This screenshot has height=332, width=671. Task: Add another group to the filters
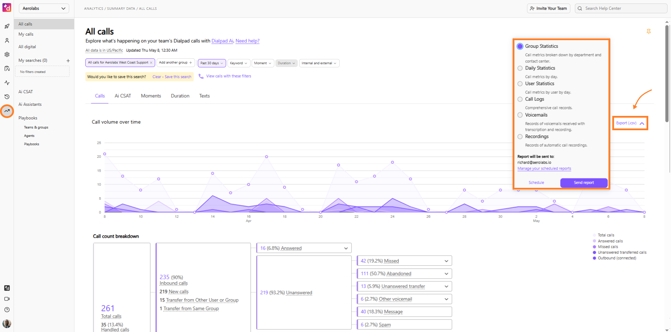(175, 63)
